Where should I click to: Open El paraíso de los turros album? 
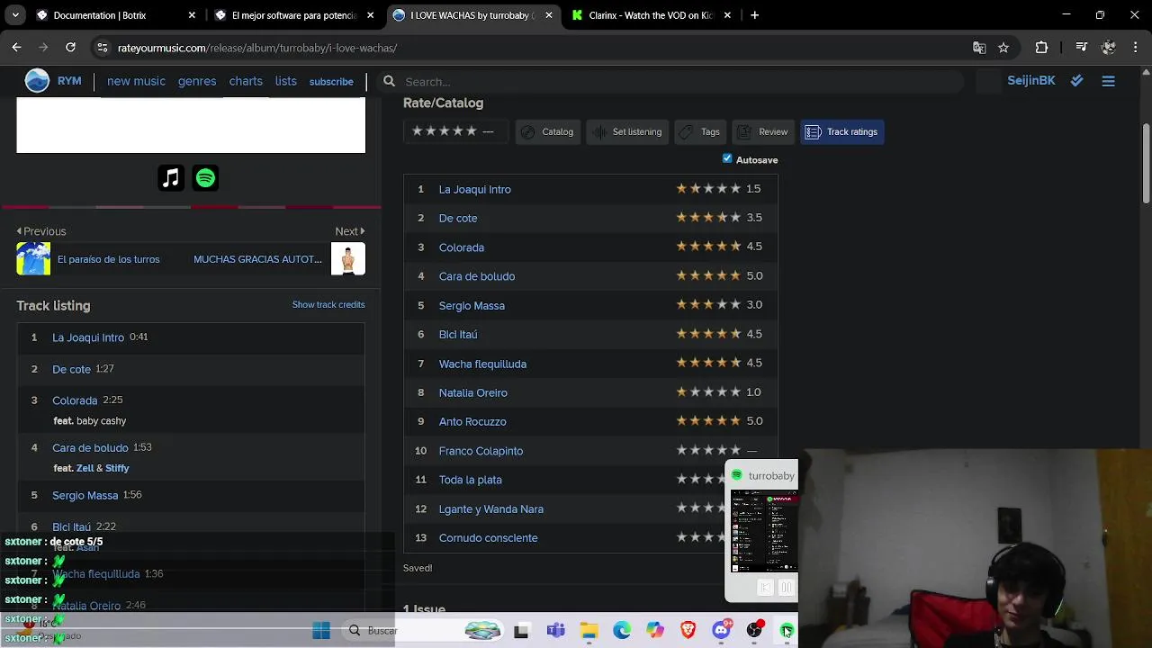point(108,259)
